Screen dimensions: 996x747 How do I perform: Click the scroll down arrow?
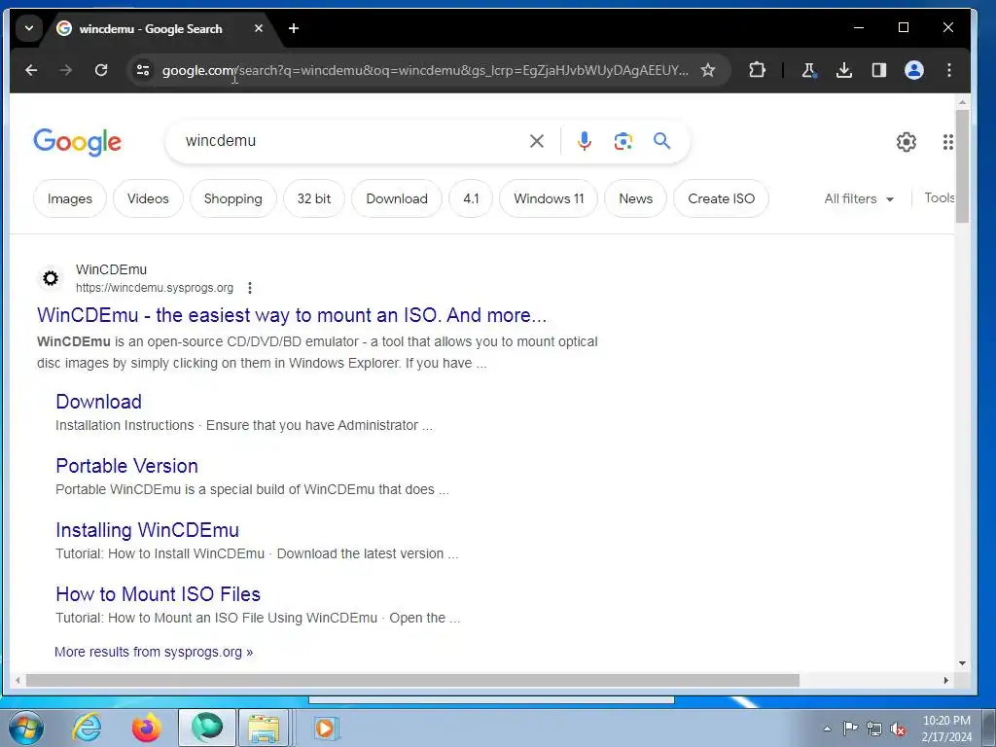tap(962, 663)
